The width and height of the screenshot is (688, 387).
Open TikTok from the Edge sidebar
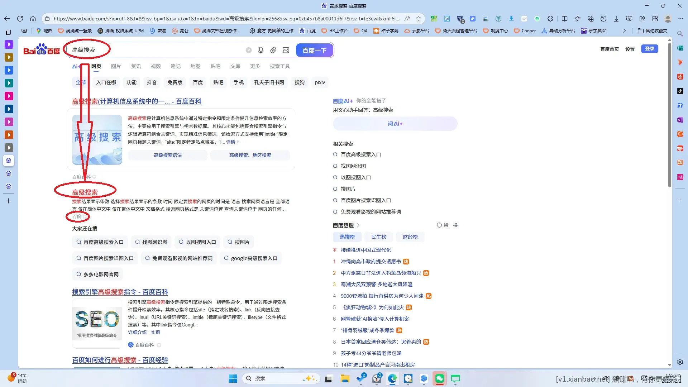point(680,91)
